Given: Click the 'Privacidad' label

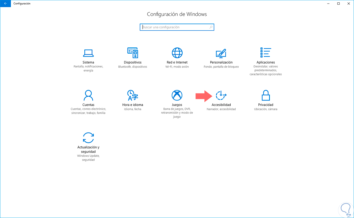Looking at the screenshot, I should [x=265, y=105].
